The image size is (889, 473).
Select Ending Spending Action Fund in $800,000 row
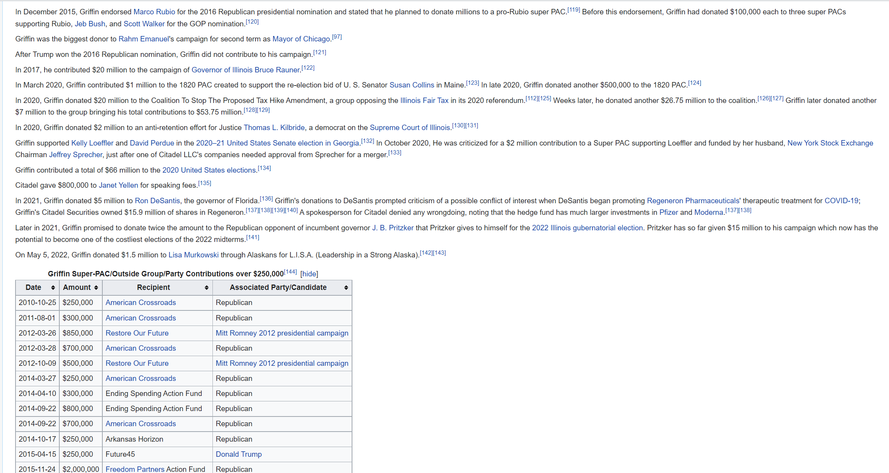[157, 409]
